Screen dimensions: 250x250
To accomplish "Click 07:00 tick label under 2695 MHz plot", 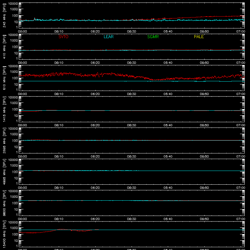I will (x=241, y=157).
